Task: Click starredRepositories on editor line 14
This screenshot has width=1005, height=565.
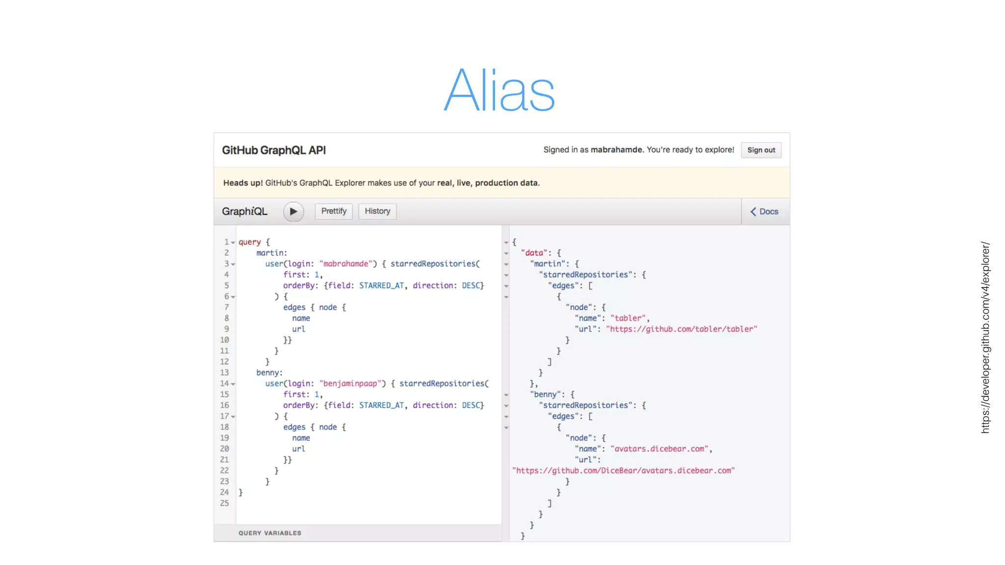Action: (442, 384)
